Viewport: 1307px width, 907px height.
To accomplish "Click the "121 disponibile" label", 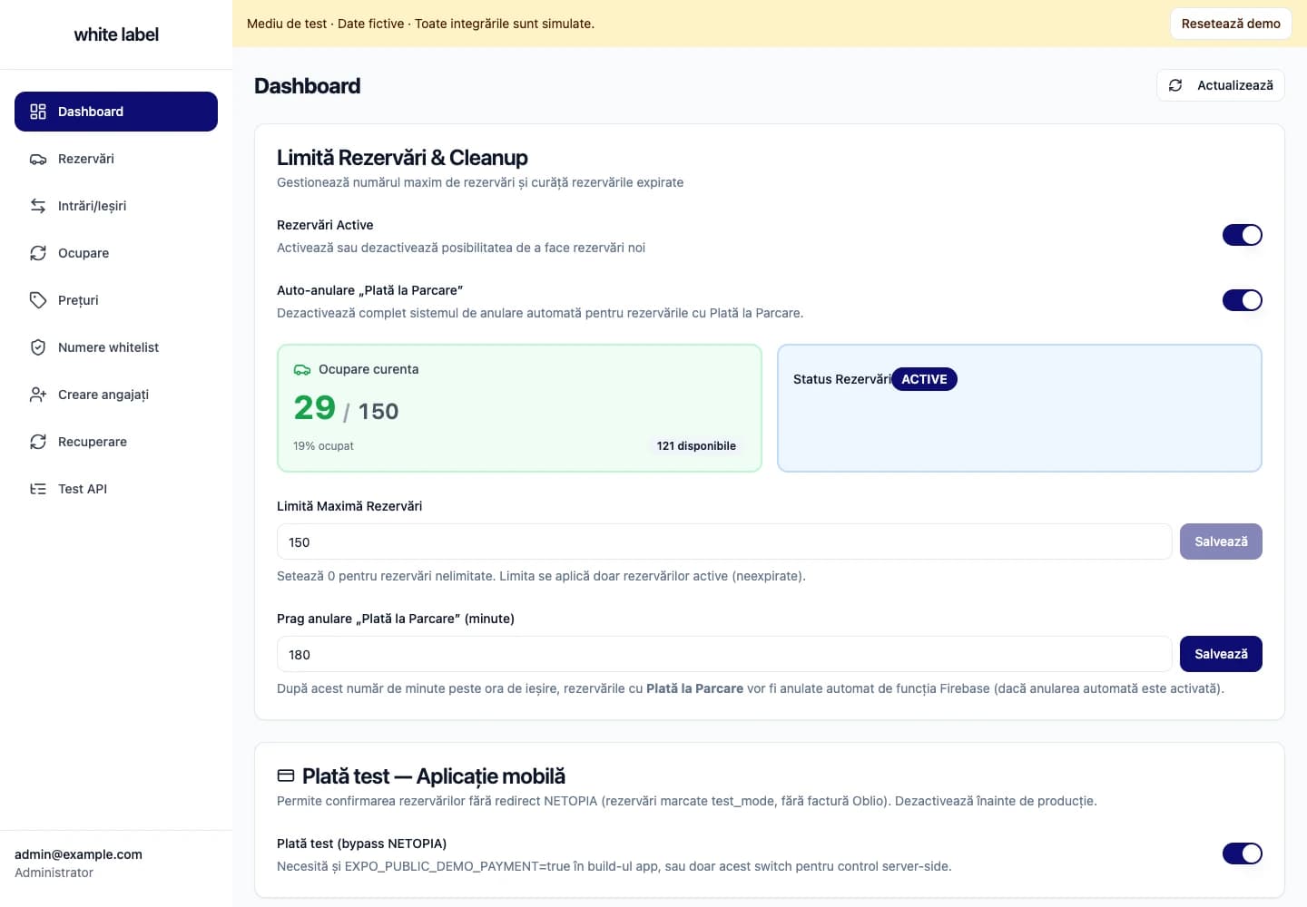I will click(x=696, y=446).
